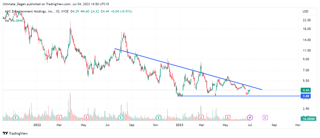
Task: Click the green 16.084M volume axis label
Action: (308, 119)
